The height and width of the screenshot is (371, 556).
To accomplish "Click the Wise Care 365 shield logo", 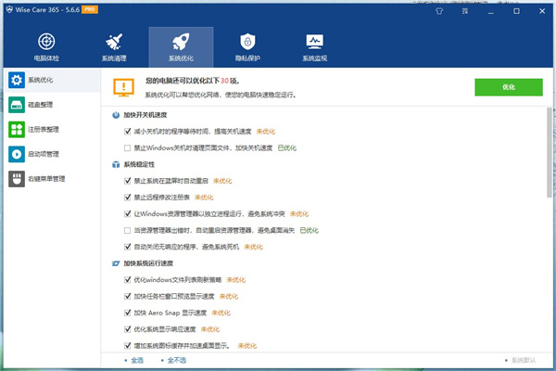I will 9,9.
